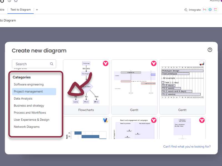Image resolution: width=222 pixels, height=166 pixels.
Task: Click the star favorite icon
Action: coord(16,1)
